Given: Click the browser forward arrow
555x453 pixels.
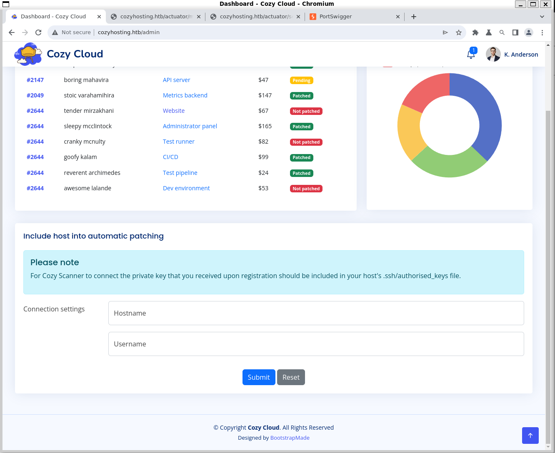Looking at the screenshot, I should click(x=25, y=32).
